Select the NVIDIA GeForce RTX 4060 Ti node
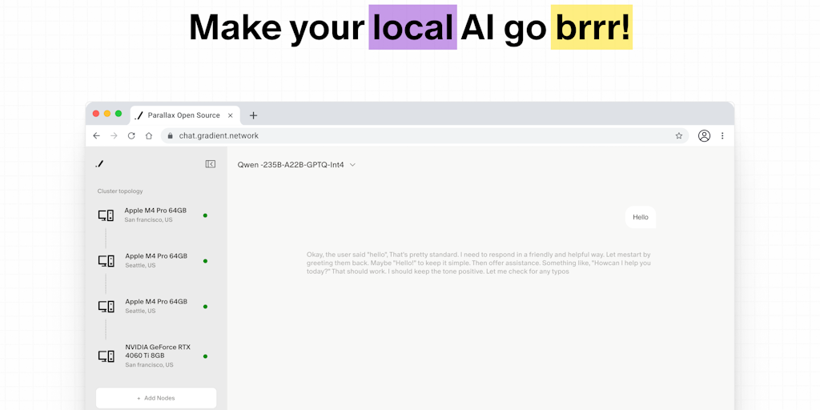Viewport: 820px width, 410px height. [x=153, y=356]
